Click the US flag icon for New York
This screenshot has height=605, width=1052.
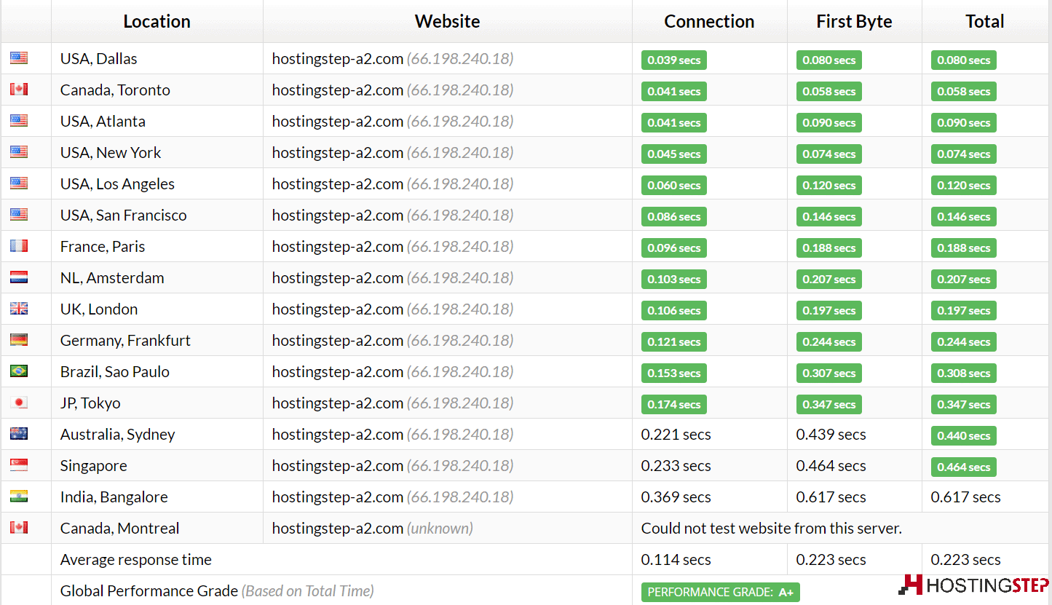19,152
